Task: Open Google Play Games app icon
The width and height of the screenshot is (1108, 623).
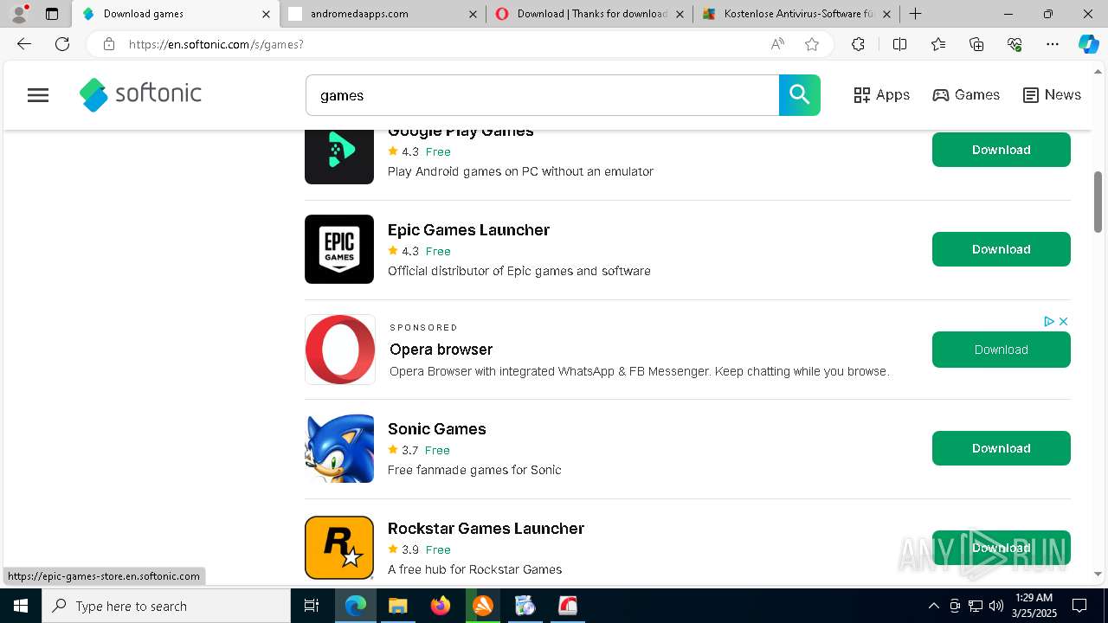Action: [x=339, y=157]
